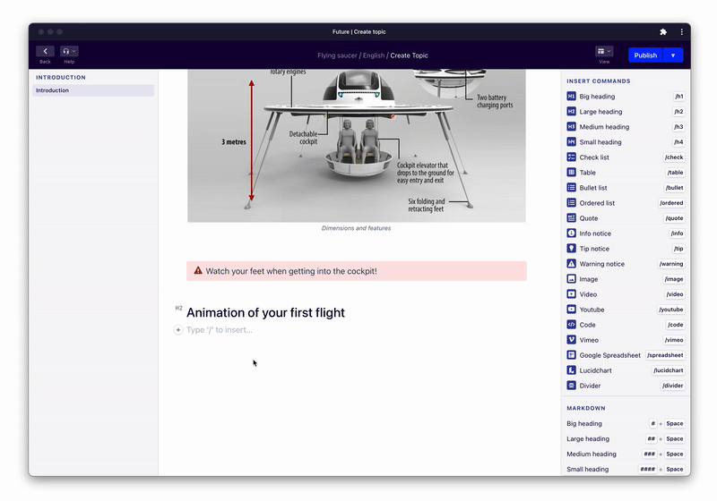
Task: Click Markdown Large heading row
Action: click(626, 438)
